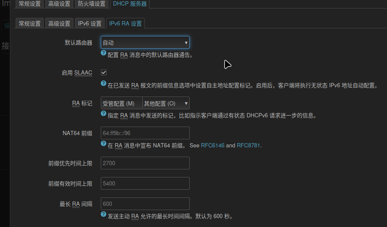The height and width of the screenshot is (227, 387).
Task: Click help icon under 默认路由器 dropdown
Action: point(103,53)
